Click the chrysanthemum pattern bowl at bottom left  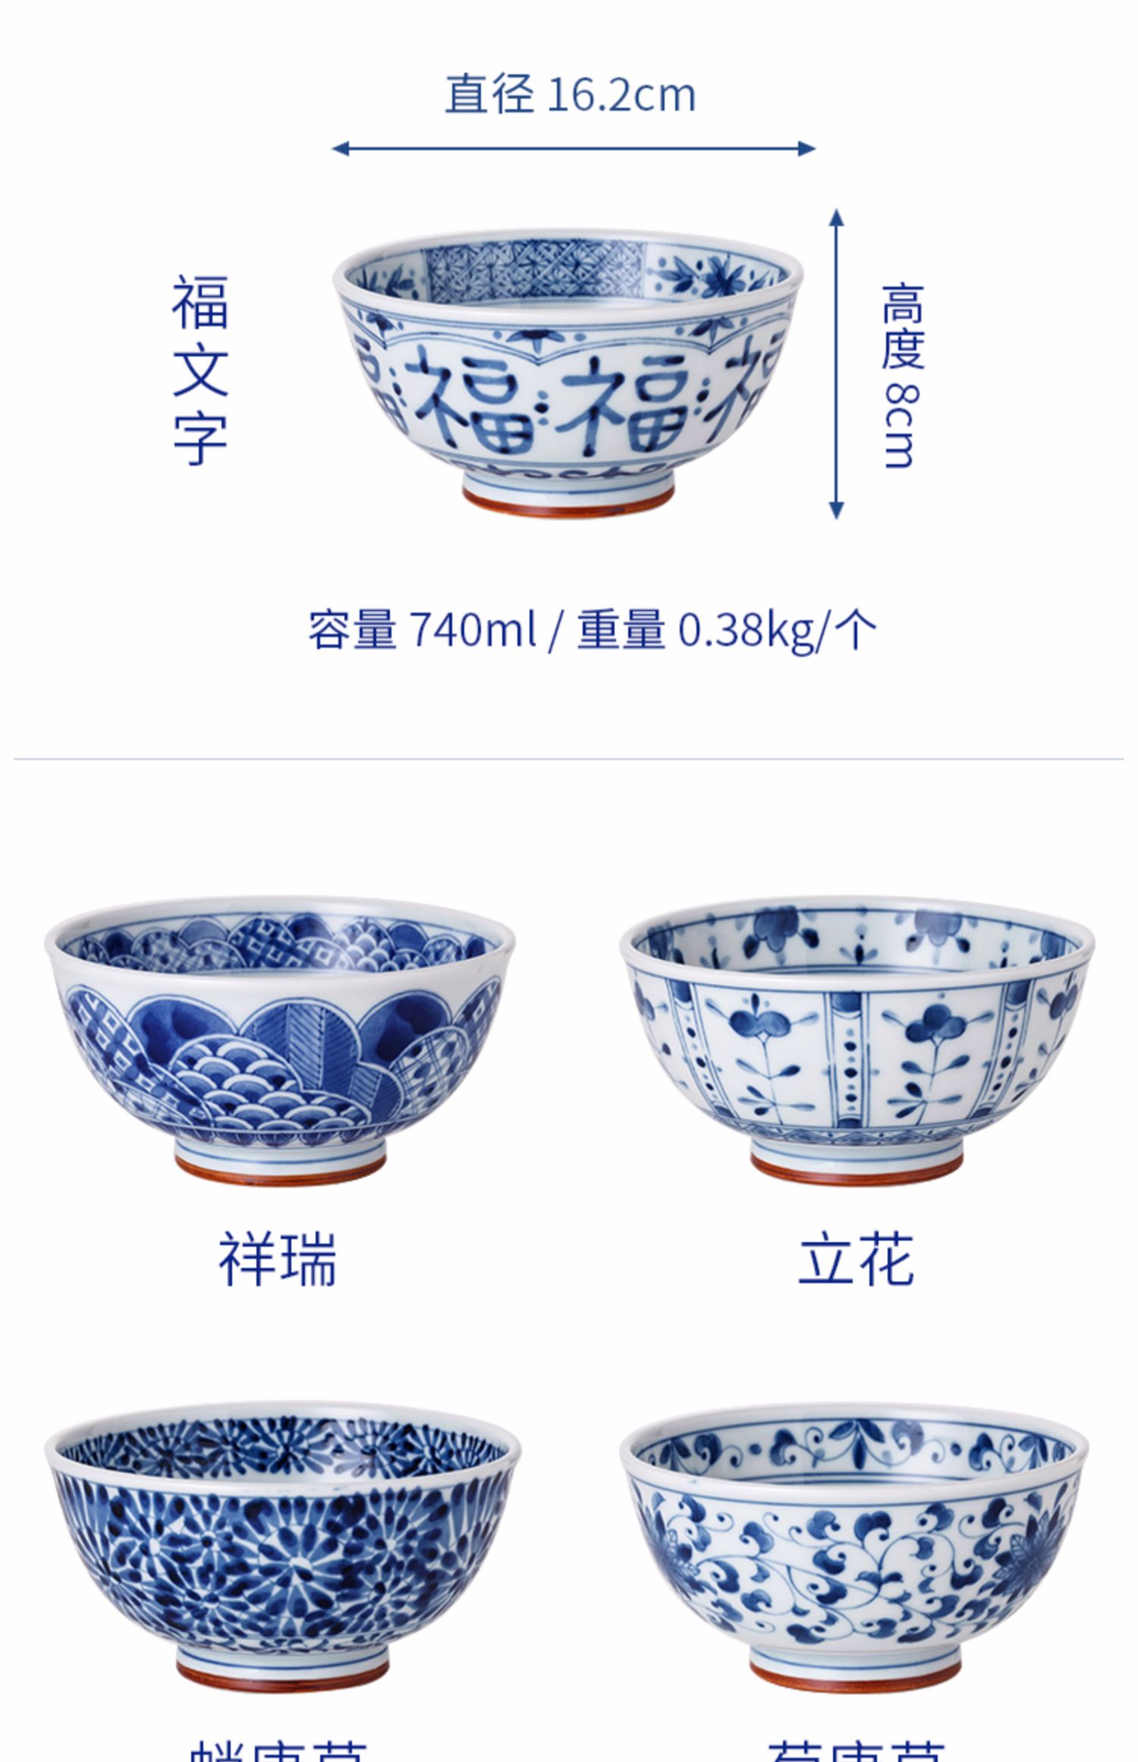(x=281, y=1546)
